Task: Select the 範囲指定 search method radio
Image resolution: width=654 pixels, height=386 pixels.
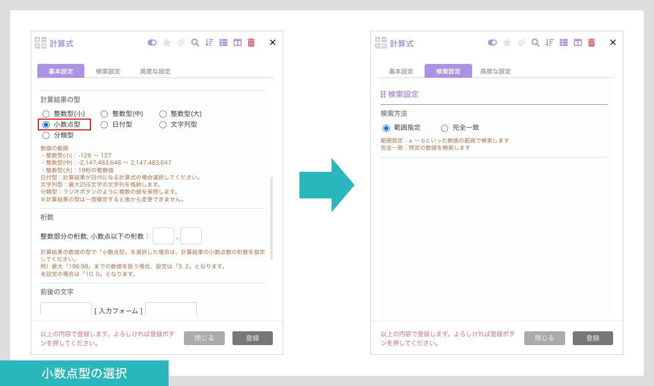Action: pos(386,128)
